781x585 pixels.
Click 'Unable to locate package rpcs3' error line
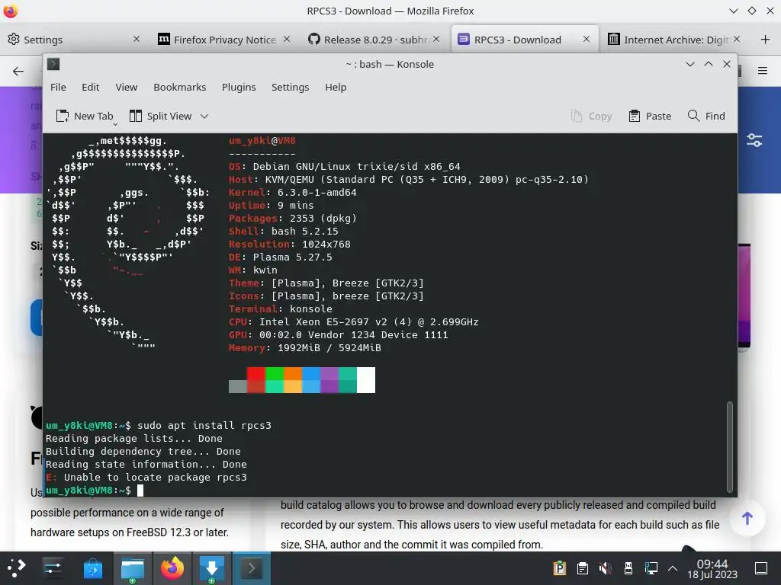(146, 477)
